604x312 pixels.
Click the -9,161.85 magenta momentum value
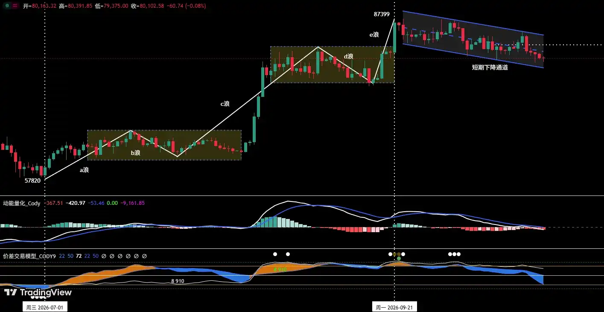coord(133,203)
